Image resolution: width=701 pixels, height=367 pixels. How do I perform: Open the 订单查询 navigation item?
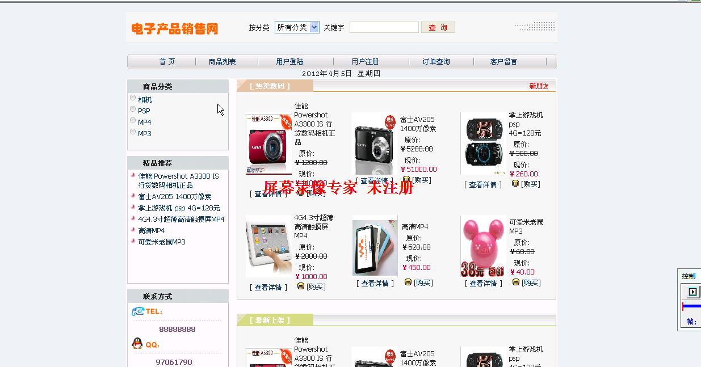(x=436, y=62)
